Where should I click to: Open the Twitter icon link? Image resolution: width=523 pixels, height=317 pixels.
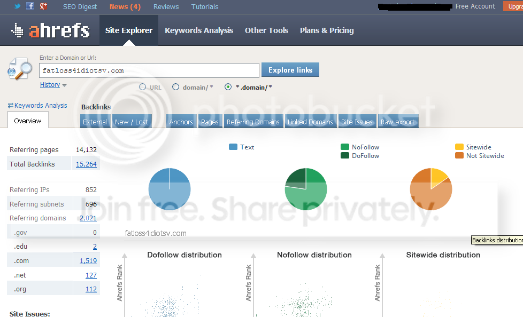click(x=17, y=6)
